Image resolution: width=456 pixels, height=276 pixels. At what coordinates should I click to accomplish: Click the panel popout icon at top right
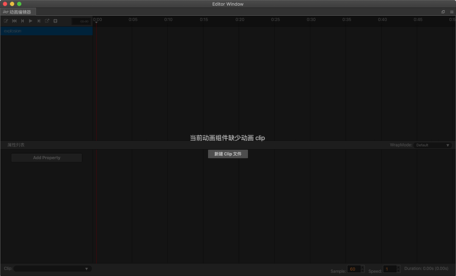point(443,12)
